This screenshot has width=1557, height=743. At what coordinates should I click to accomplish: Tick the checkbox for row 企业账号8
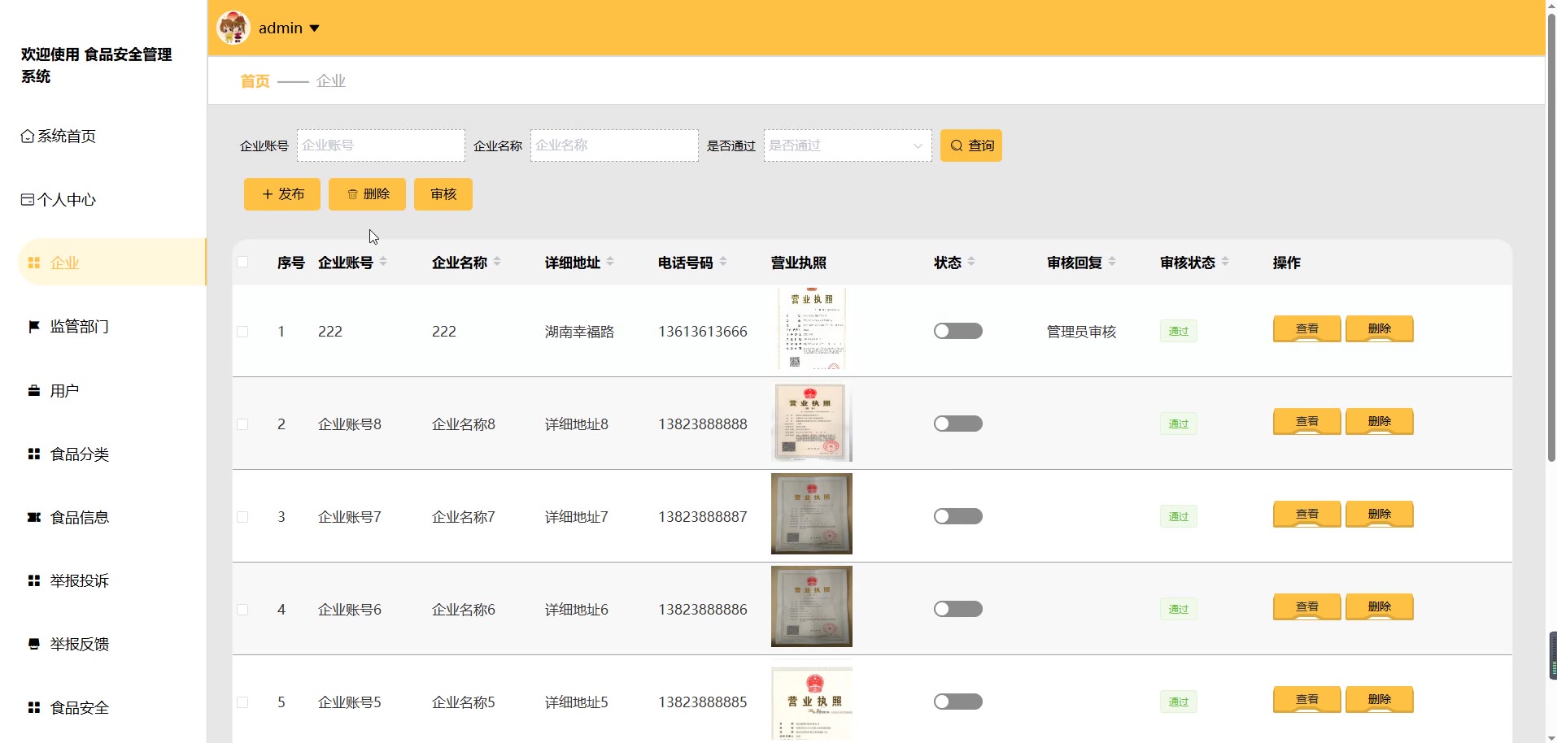click(x=242, y=424)
